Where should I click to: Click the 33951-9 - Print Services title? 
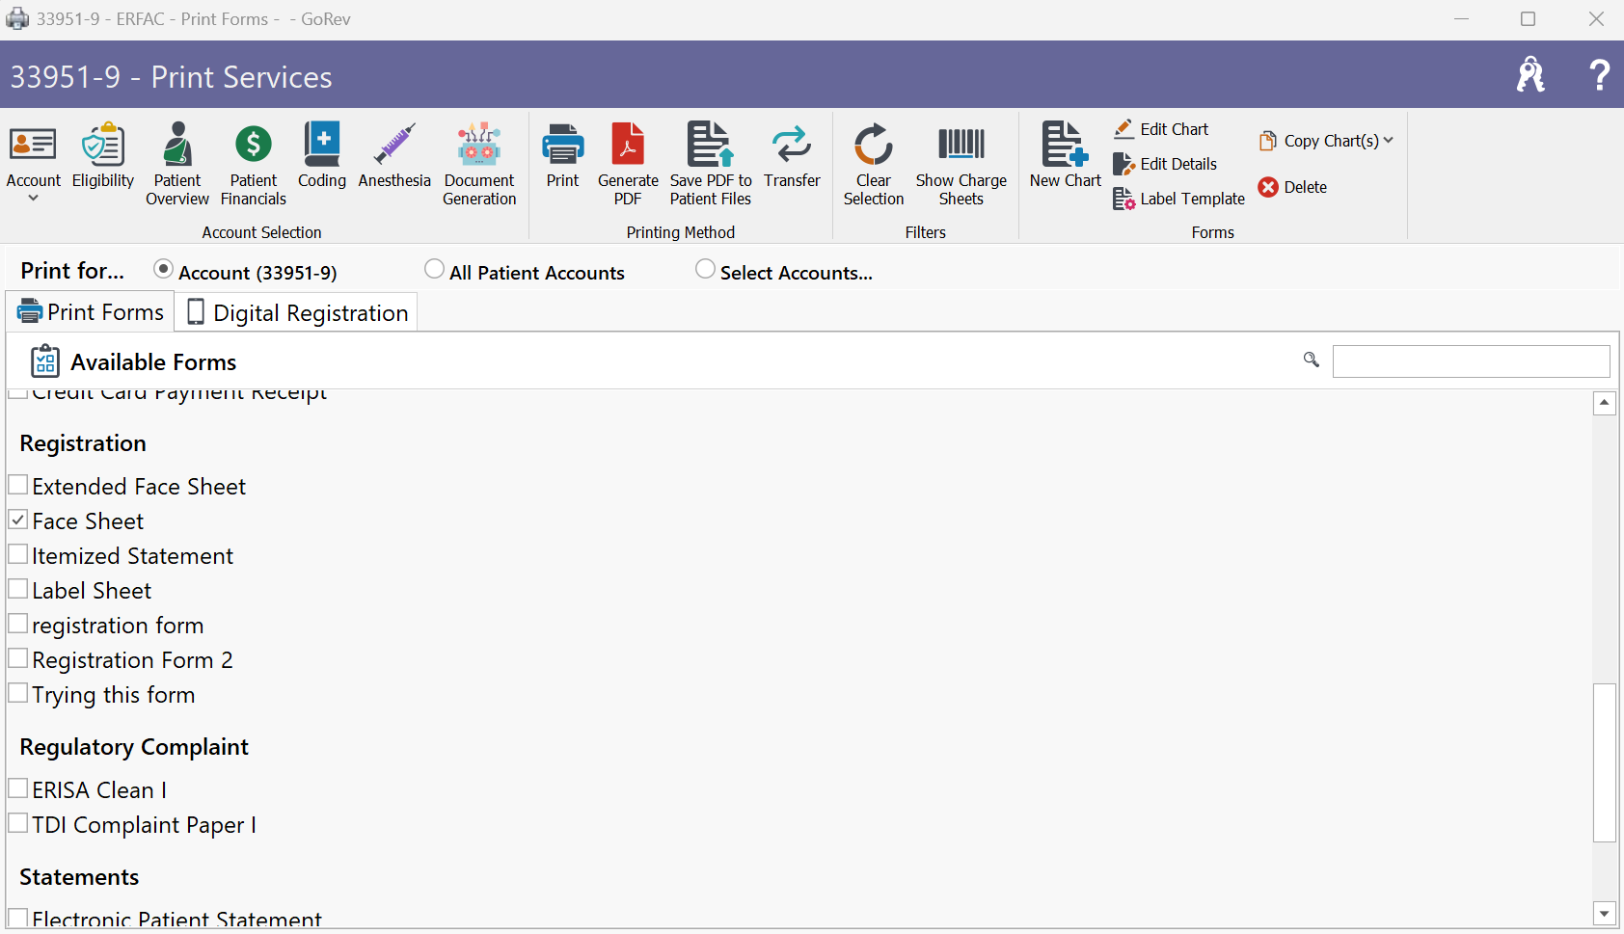[x=171, y=76]
